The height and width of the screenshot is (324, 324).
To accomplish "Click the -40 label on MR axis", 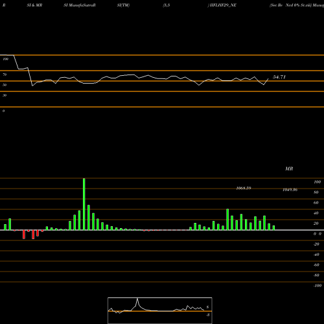I will point(316,255).
